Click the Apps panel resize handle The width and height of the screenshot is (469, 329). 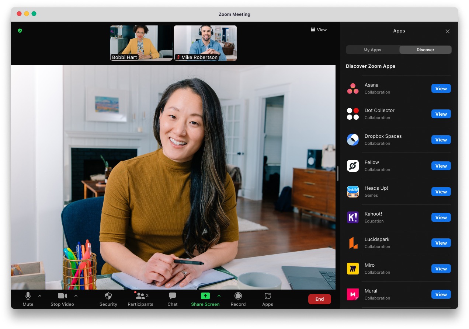338,174
